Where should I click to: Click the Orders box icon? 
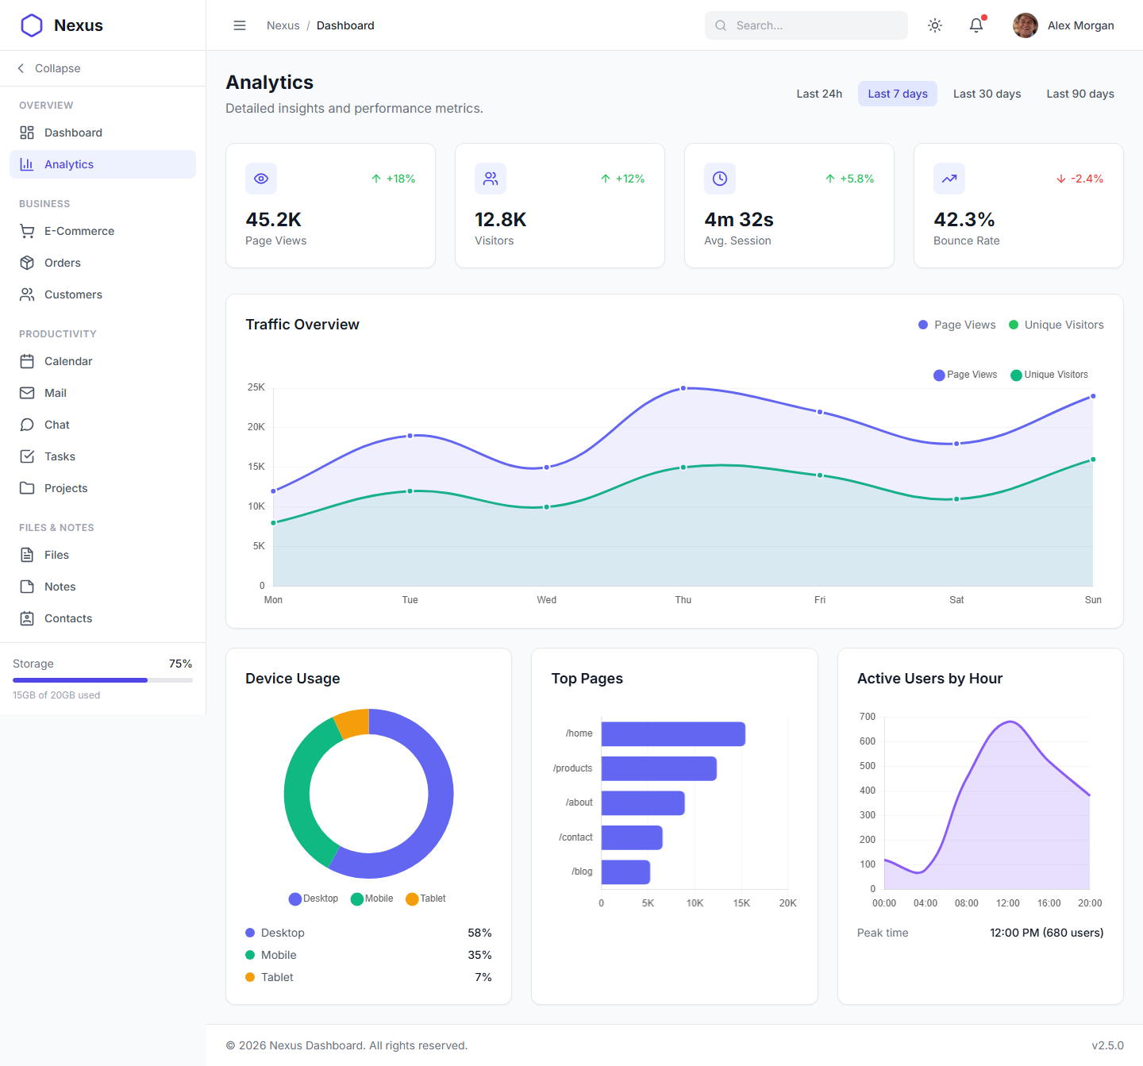coord(27,263)
